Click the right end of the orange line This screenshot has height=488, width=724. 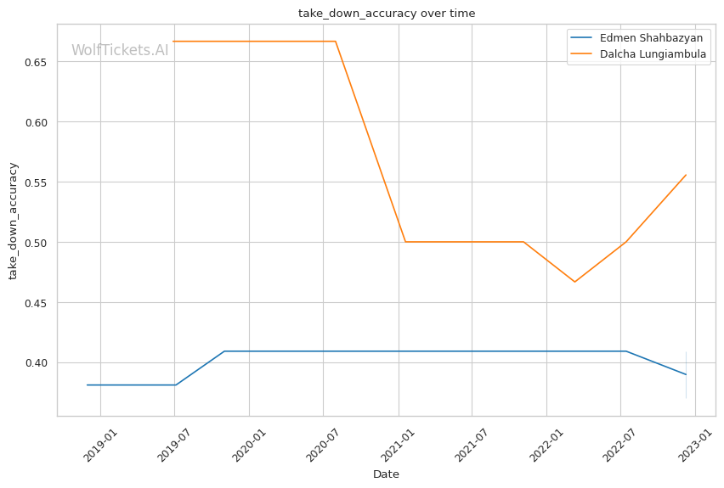coord(686,175)
